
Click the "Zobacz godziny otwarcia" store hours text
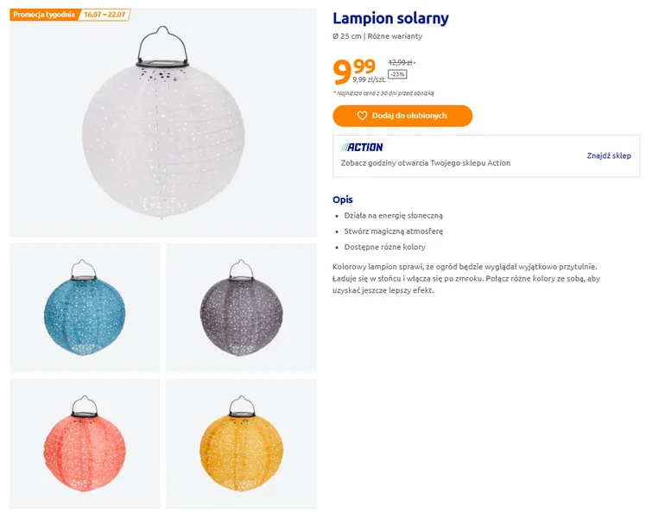click(426, 162)
